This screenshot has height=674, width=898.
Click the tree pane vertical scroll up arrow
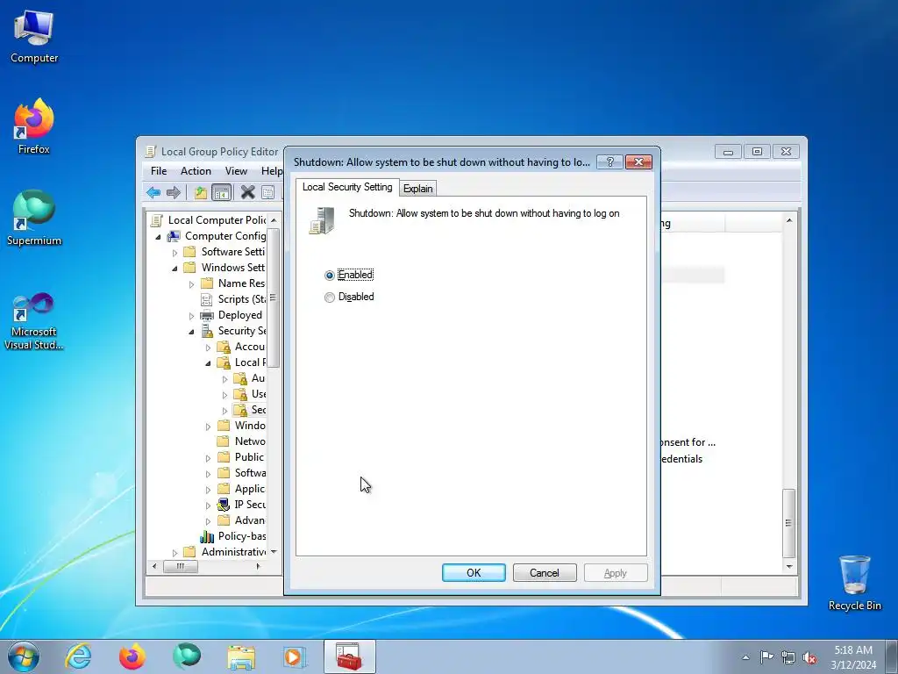pos(274,220)
